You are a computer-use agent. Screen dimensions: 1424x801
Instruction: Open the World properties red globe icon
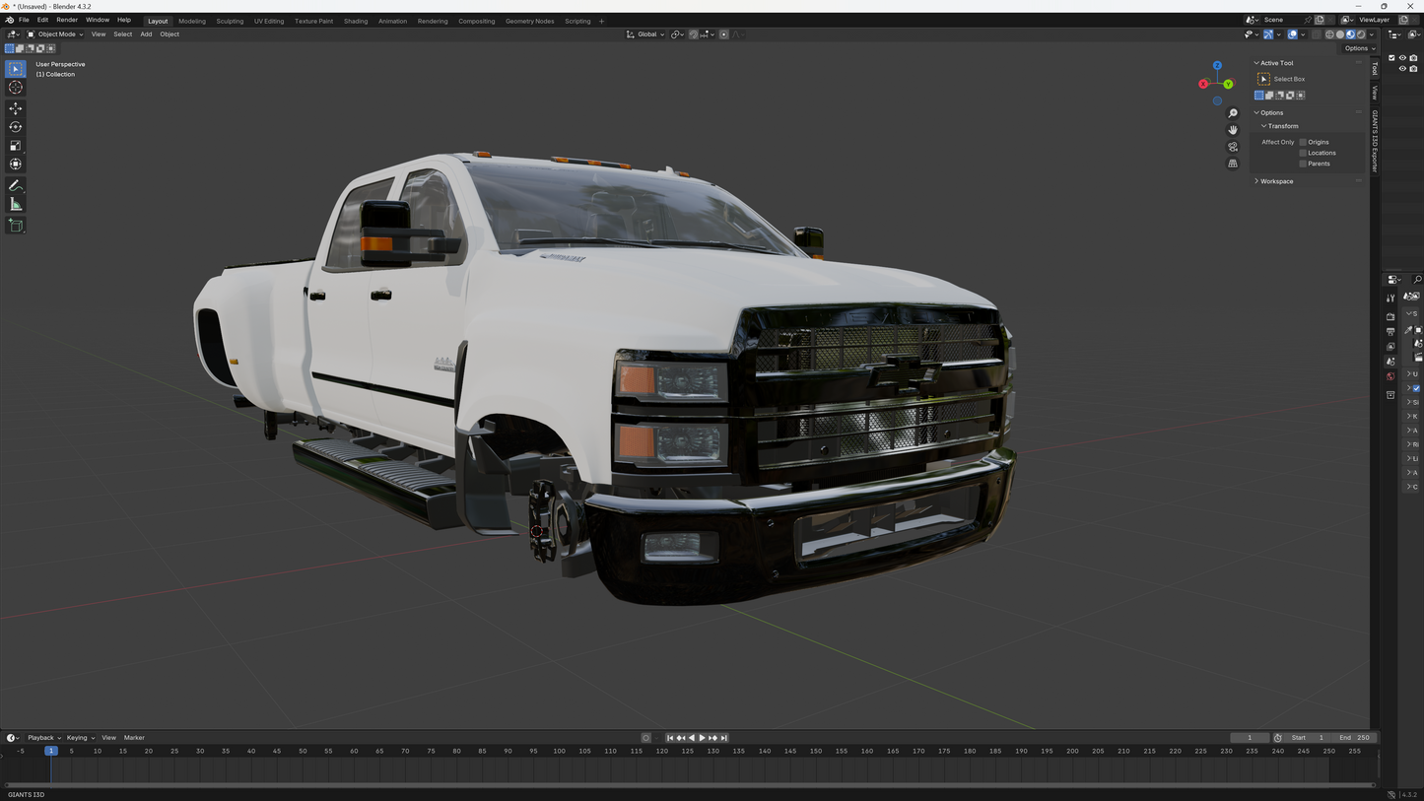[x=1390, y=376]
